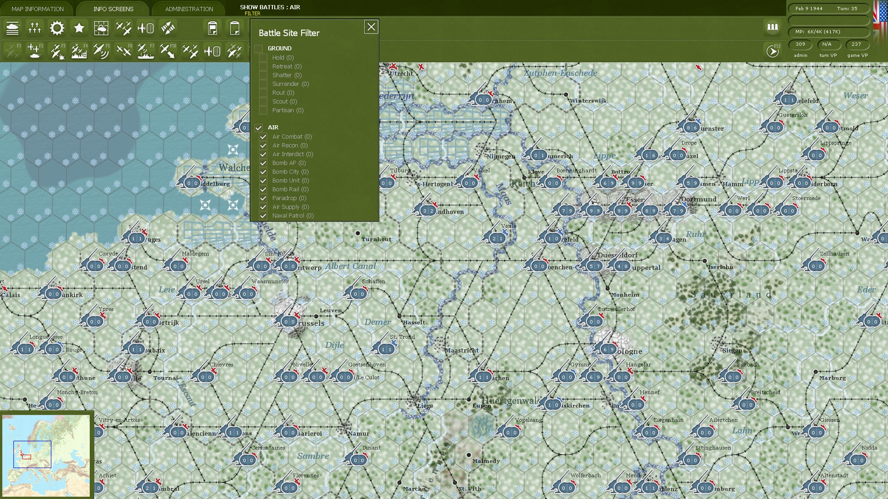Open the gear-shaped preferences icon
This screenshot has width=888, height=499.
click(x=57, y=28)
